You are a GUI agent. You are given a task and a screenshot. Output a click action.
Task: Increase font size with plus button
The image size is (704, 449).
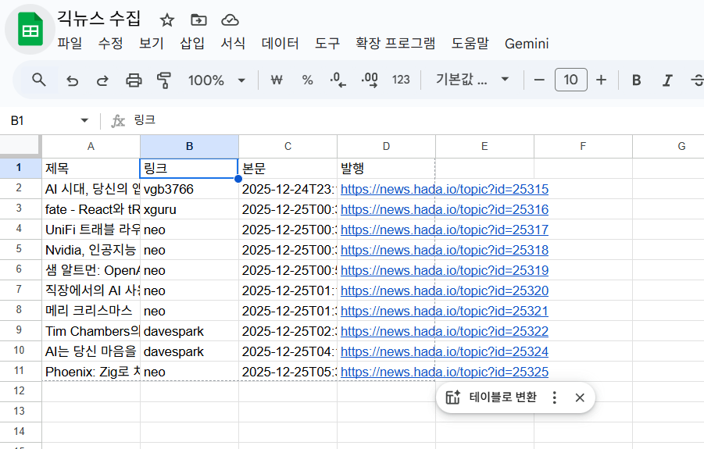(601, 80)
